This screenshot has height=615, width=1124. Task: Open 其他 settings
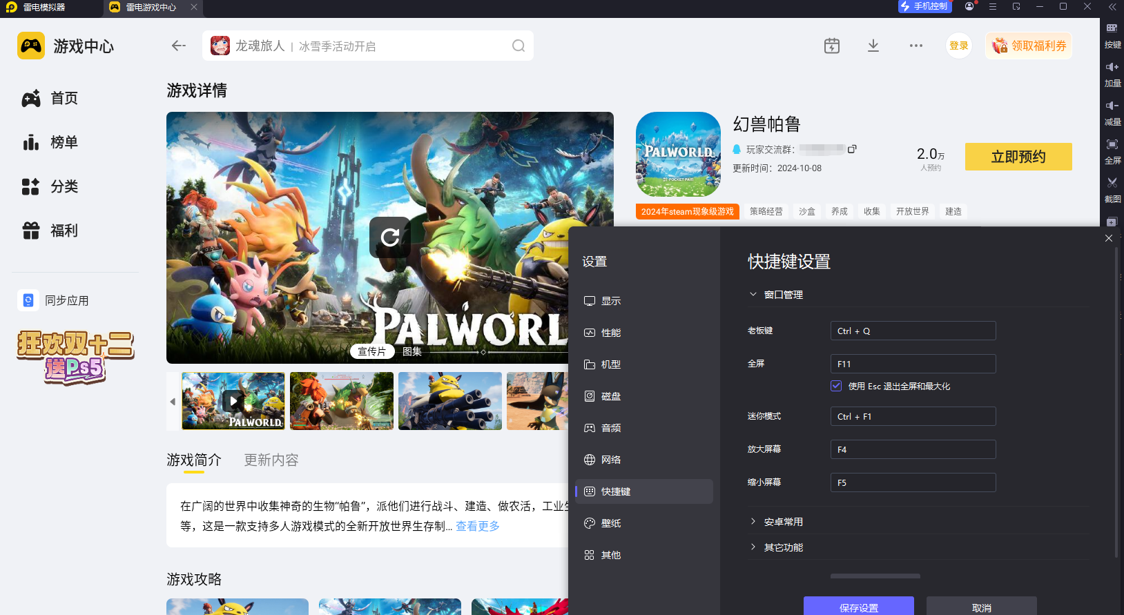pyautogui.click(x=644, y=555)
